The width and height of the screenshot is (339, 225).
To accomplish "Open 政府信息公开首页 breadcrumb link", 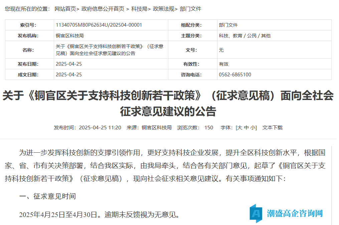I will point(103,9).
